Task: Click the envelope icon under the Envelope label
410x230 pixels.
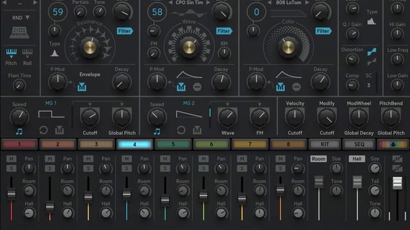Action: pos(82,87)
